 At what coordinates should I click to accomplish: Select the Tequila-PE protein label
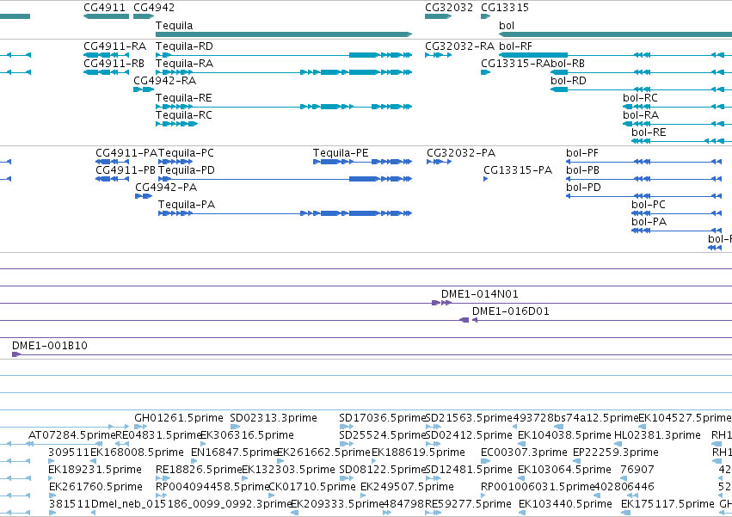pos(341,153)
